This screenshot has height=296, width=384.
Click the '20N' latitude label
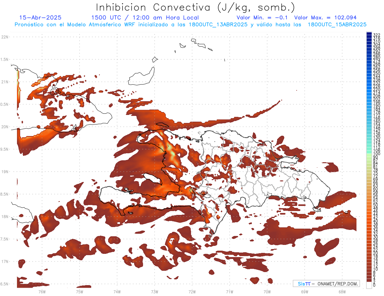coord(5,127)
